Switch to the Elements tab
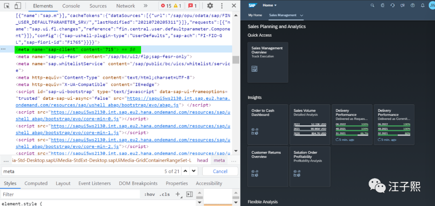The height and width of the screenshot is (206, 435). [x=43, y=6]
